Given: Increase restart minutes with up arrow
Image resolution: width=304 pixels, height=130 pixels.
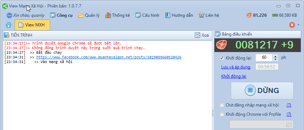Looking at the screenshot, I should 275,56.
